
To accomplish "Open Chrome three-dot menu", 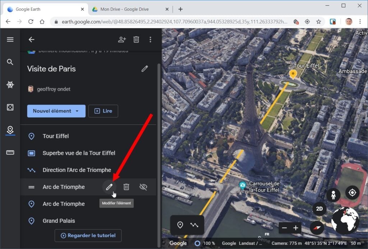I will pyautogui.click(x=360, y=21).
